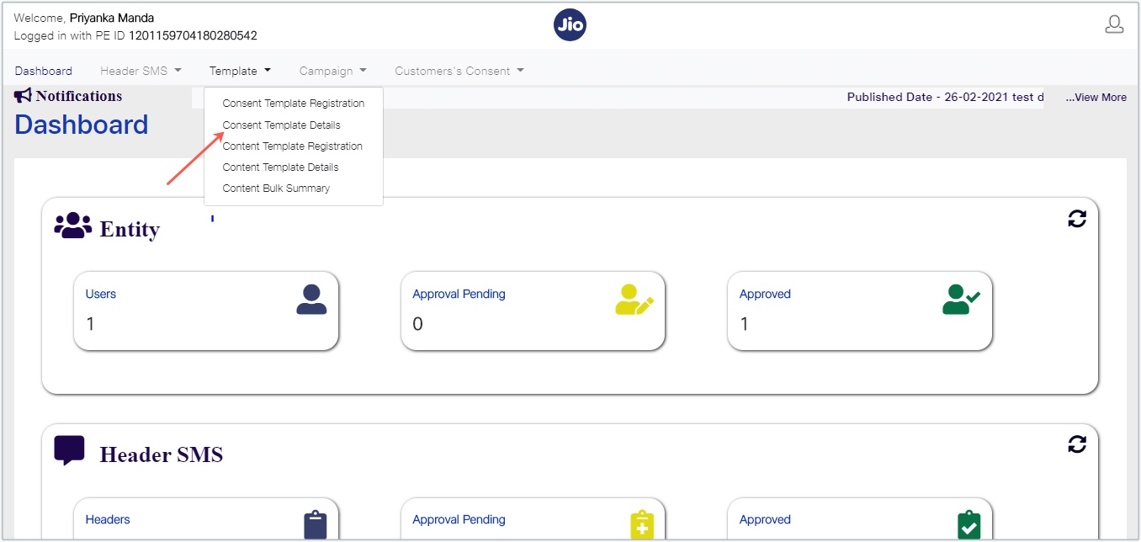
Task: Click the Header SMS section title
Action: point(162,454)
